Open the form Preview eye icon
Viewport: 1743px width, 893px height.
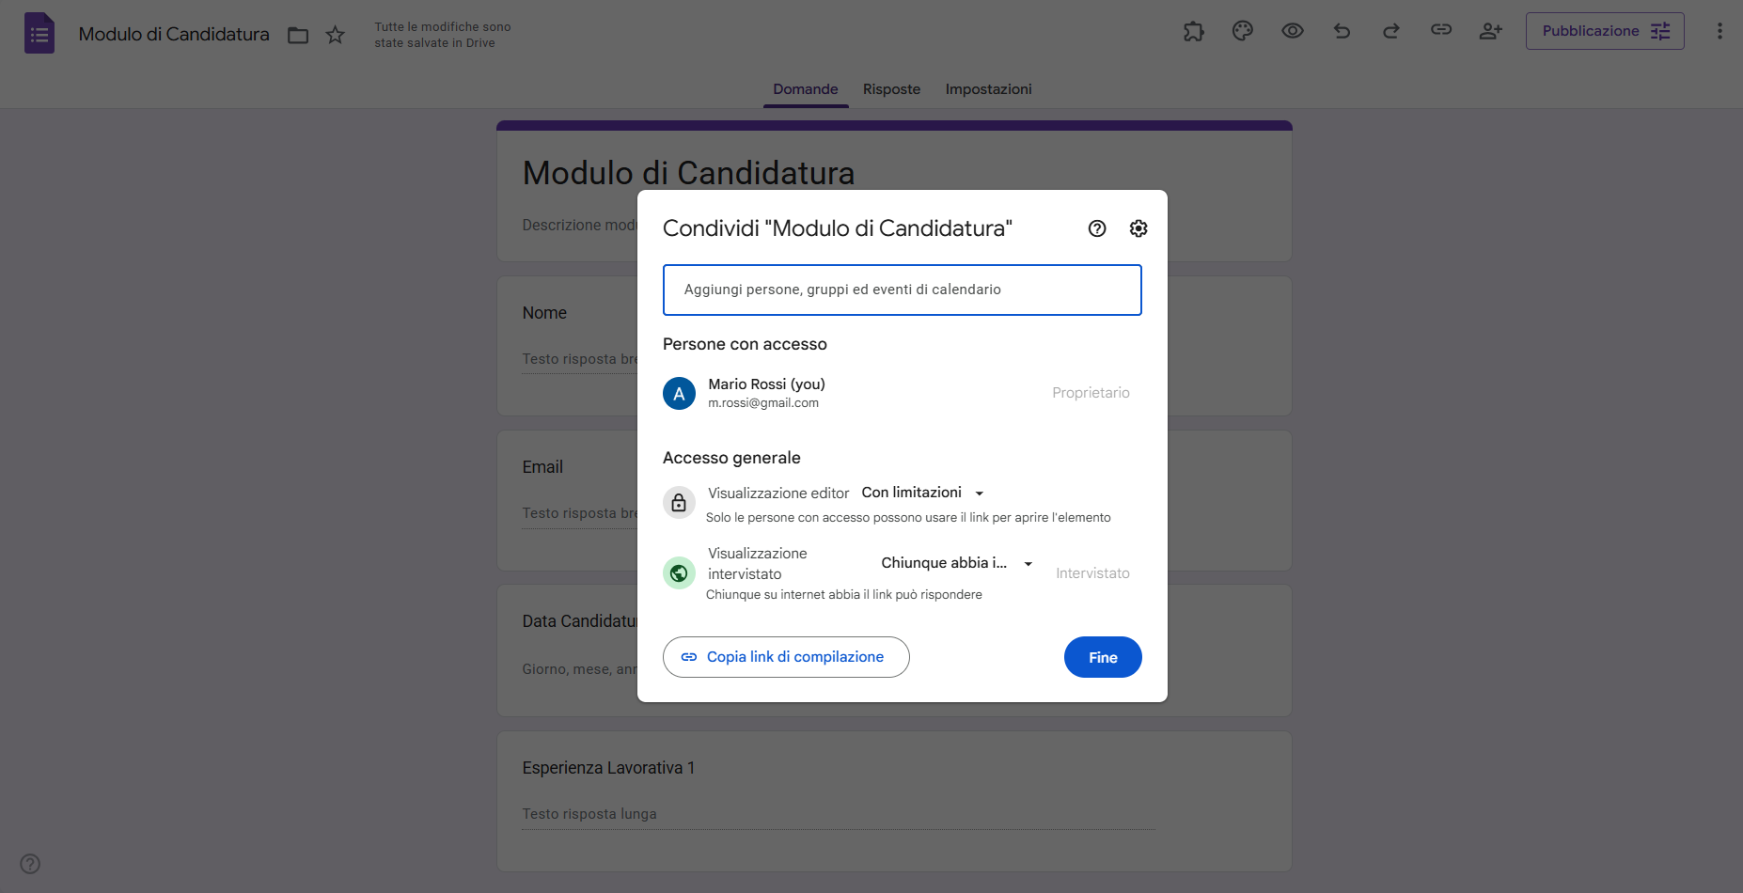point(1293,30)
